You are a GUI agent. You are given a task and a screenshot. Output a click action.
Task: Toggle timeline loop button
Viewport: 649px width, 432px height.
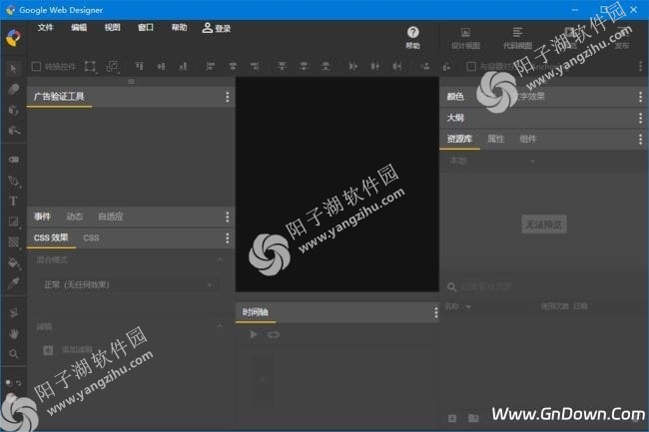click(x=274, y=334)
